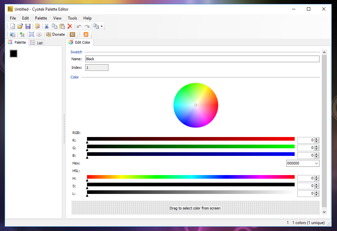This screenshot has width=337, height=231.
Task: Click the palette folder icon after Save
Action: coord(38,26)
